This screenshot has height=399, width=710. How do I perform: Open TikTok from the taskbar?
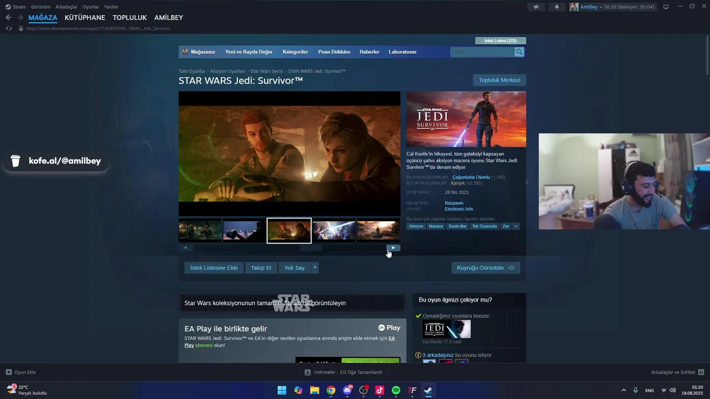point(379,390)
